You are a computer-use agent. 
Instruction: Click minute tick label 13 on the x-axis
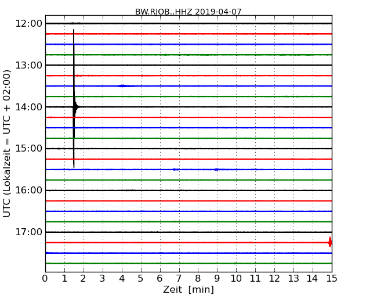[x=293, y=278]
